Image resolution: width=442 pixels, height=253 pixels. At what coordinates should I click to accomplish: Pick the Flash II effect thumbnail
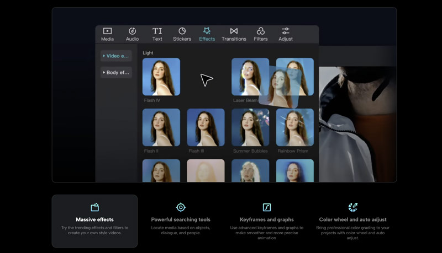coord(161,127)
